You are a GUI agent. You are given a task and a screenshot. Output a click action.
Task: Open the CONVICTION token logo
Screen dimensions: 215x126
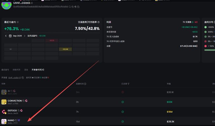point(4,102)
